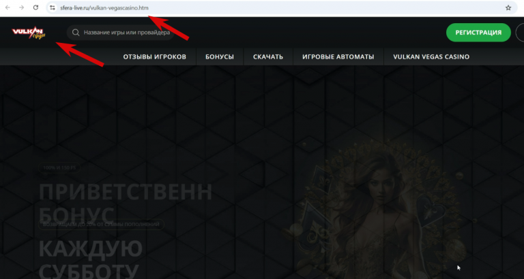Open the СКАЧАТЬ menu item
Image resolution: width=524 pixels, height=279 pixels.
(268, 56)
